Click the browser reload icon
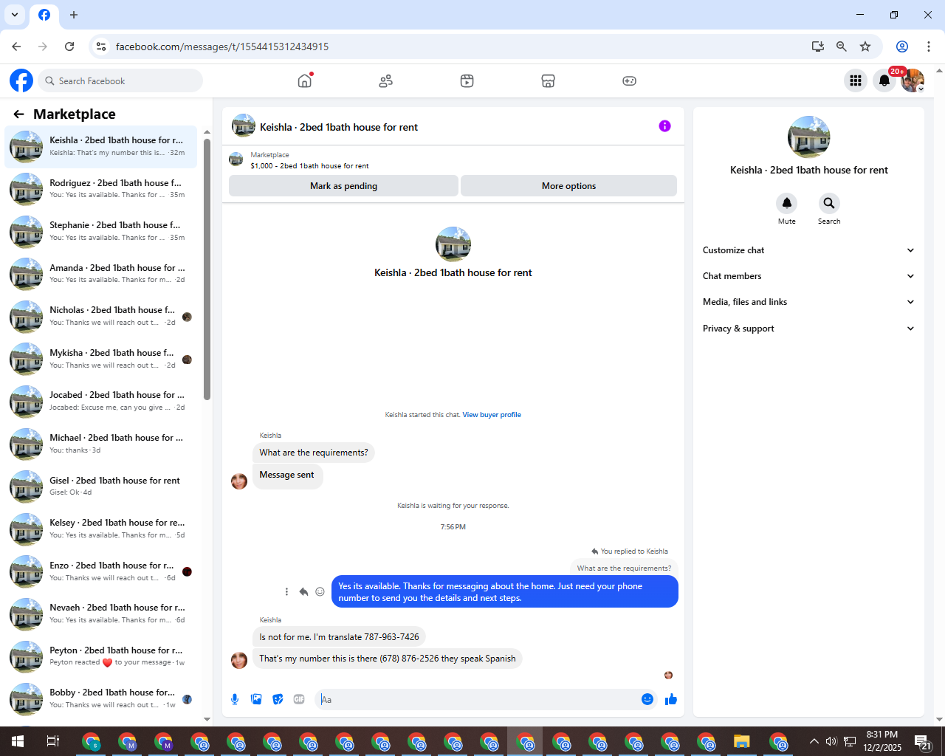 pyautogui.click(x=69, y=47)
